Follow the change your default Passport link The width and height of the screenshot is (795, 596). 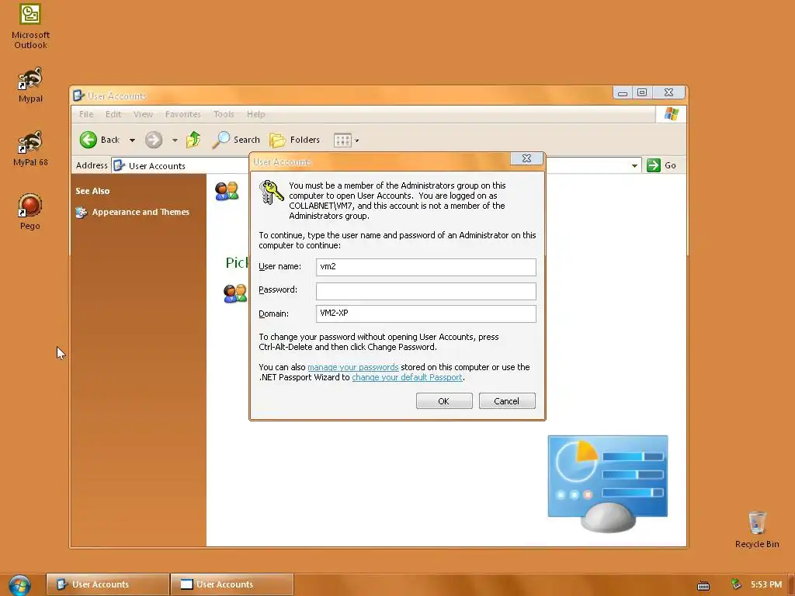[407, 377]
